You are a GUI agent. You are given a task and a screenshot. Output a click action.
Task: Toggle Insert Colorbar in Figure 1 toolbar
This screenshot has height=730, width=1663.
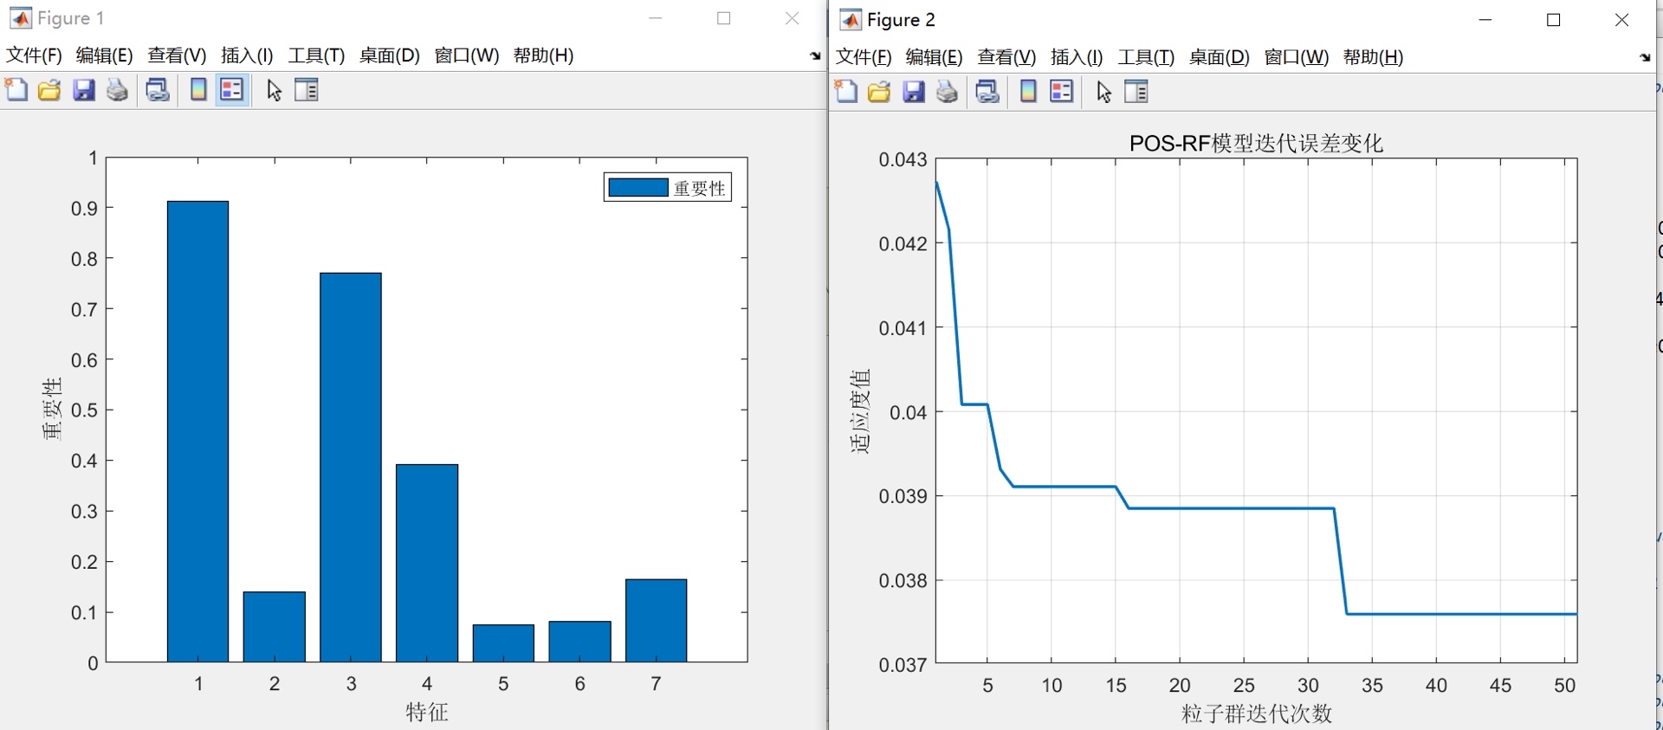tap(198, 90)
